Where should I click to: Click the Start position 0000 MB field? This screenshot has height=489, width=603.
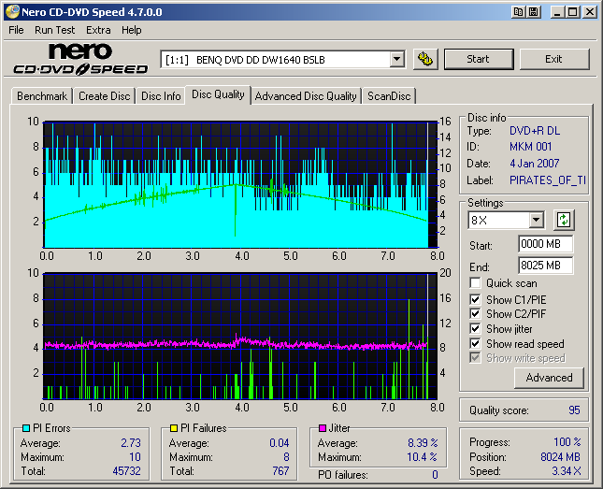pyautogui.click(x=545, y=244)
